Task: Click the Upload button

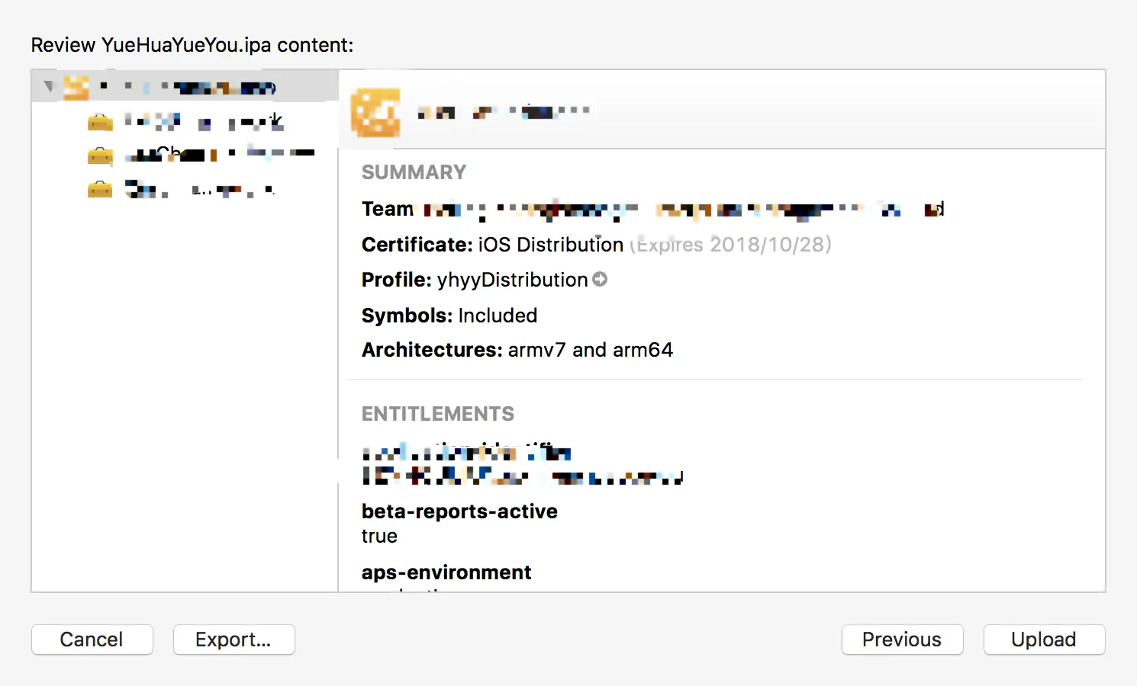Action: tap(1044, 640)
